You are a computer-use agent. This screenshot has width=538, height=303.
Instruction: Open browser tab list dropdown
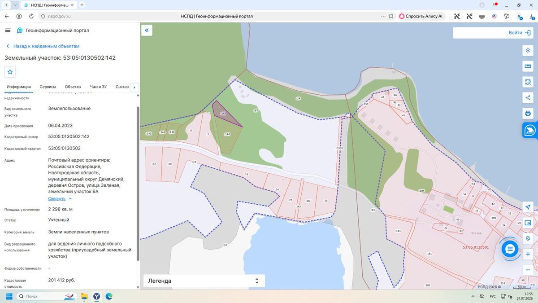16,5
